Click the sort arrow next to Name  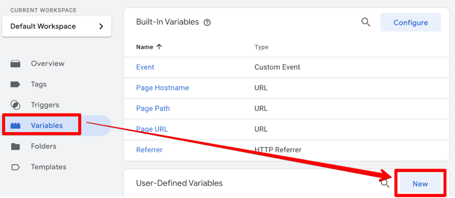(159, 47)
